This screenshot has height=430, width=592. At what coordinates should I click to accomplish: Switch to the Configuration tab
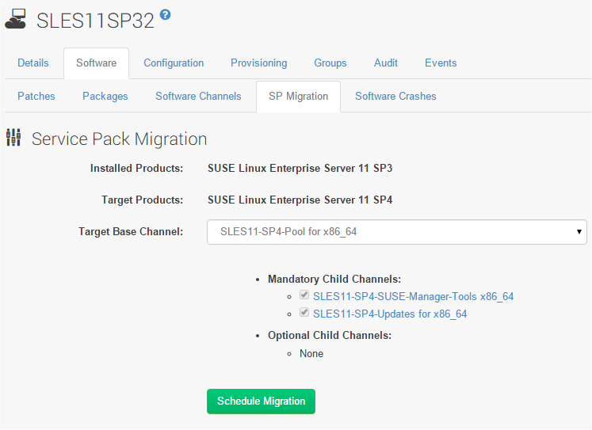point(174,63)
